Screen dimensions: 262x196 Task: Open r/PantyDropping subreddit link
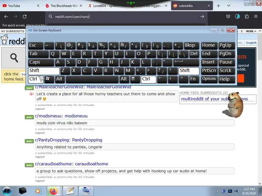point(69,140)
